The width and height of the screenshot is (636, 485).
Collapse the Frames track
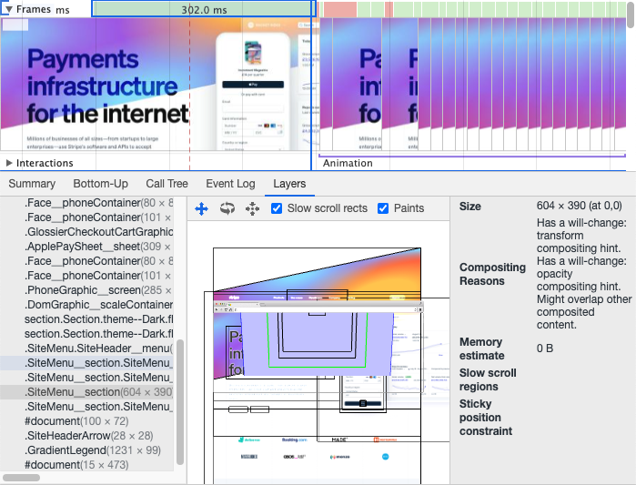point(8,9)
